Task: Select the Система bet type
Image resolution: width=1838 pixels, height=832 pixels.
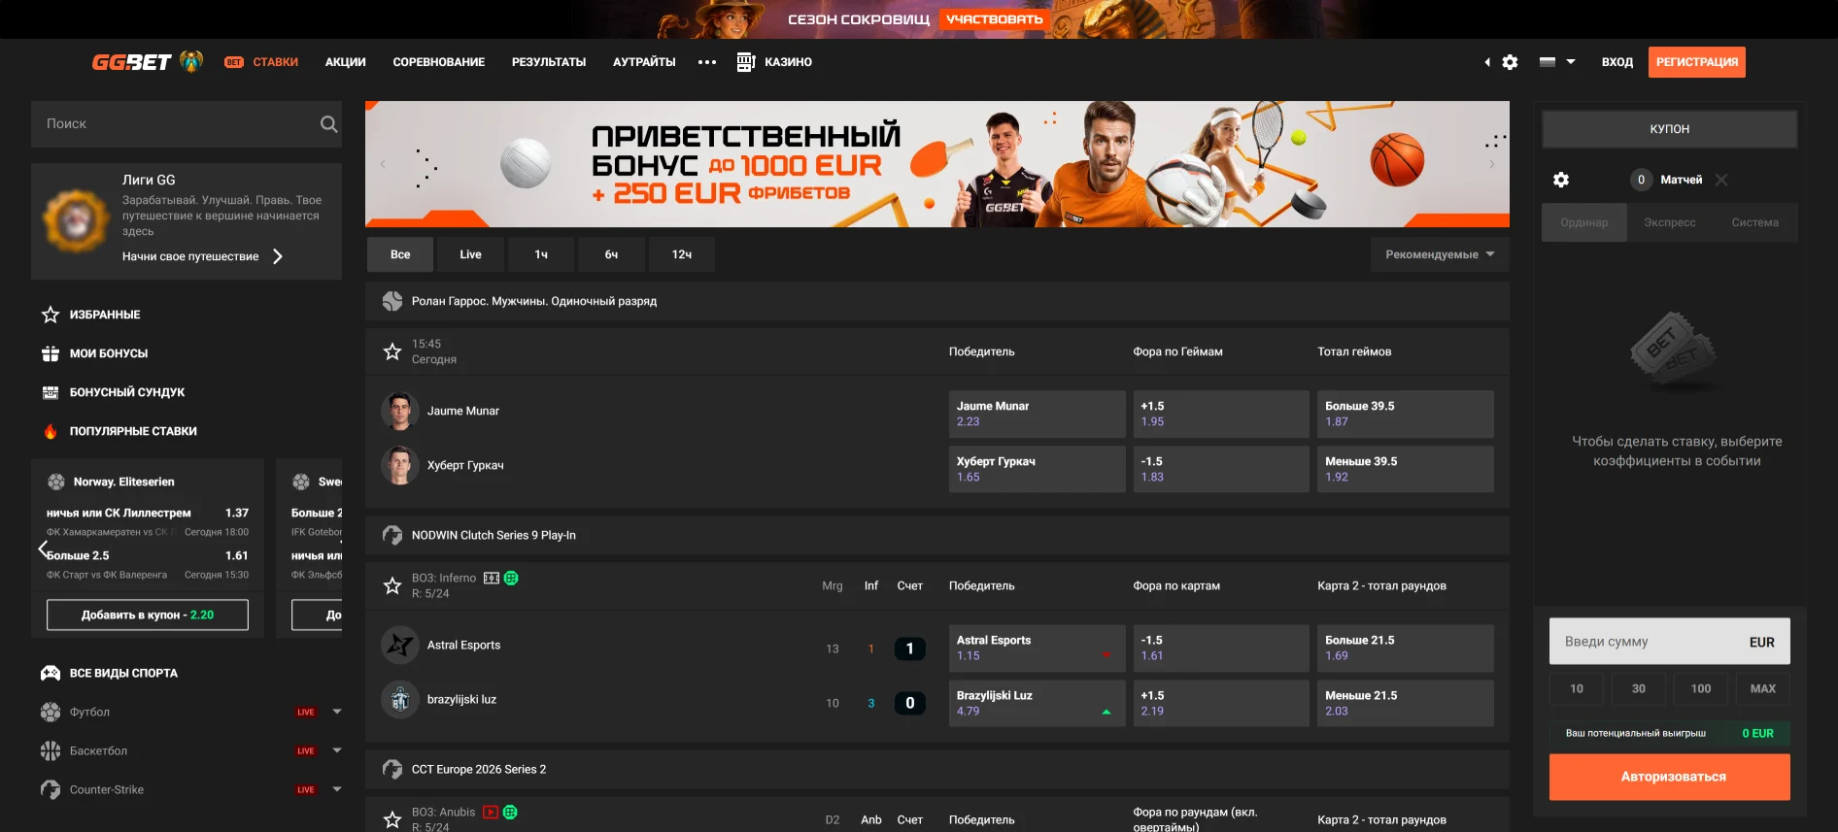Action: click(x=1755, y=222)
